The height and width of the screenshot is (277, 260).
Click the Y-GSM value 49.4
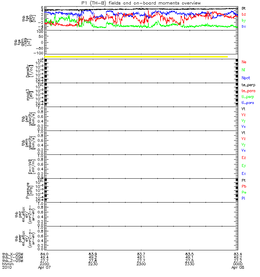tap(44, 258)
